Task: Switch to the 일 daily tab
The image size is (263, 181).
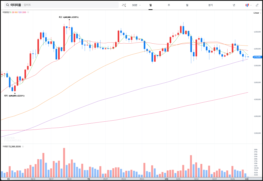Action: pyautogui.click(x=150, y=5)
